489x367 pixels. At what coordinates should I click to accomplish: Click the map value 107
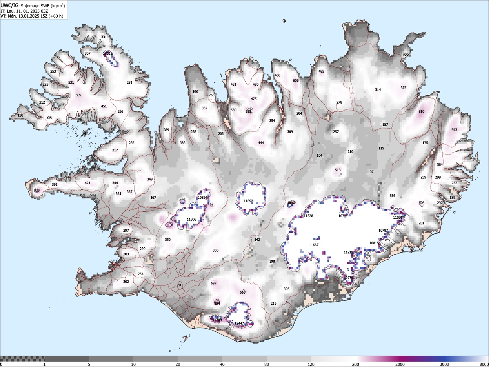point(371,172)
